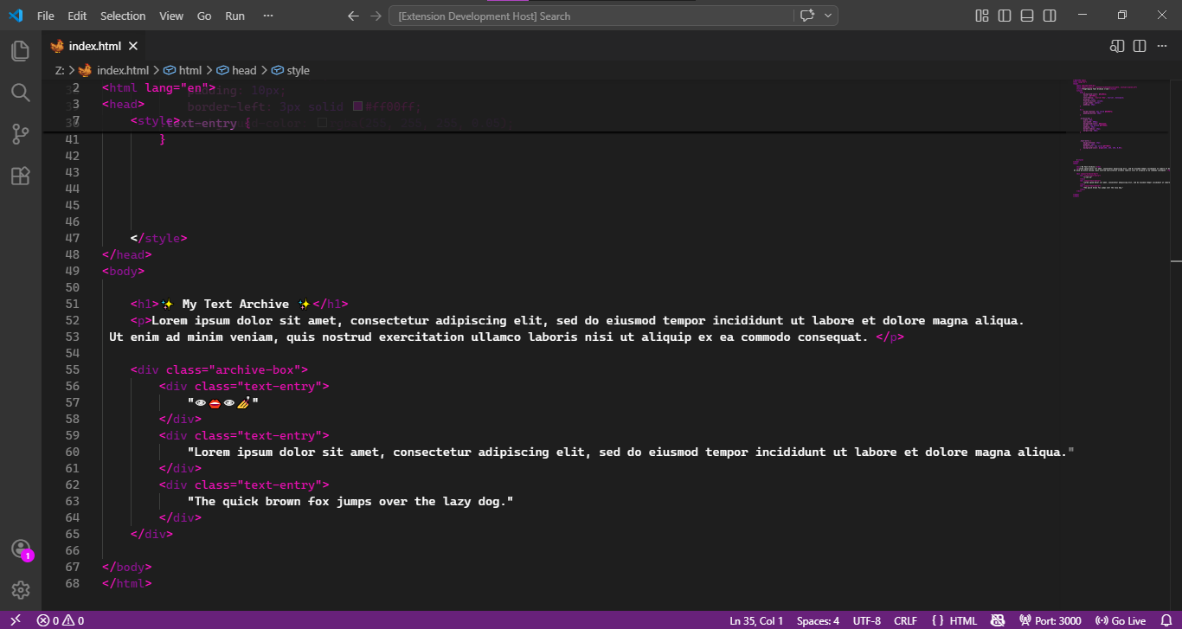Viewport: 1182px width, 629px height.
Task: Open the Selection menu
Action: click(123, 16)
